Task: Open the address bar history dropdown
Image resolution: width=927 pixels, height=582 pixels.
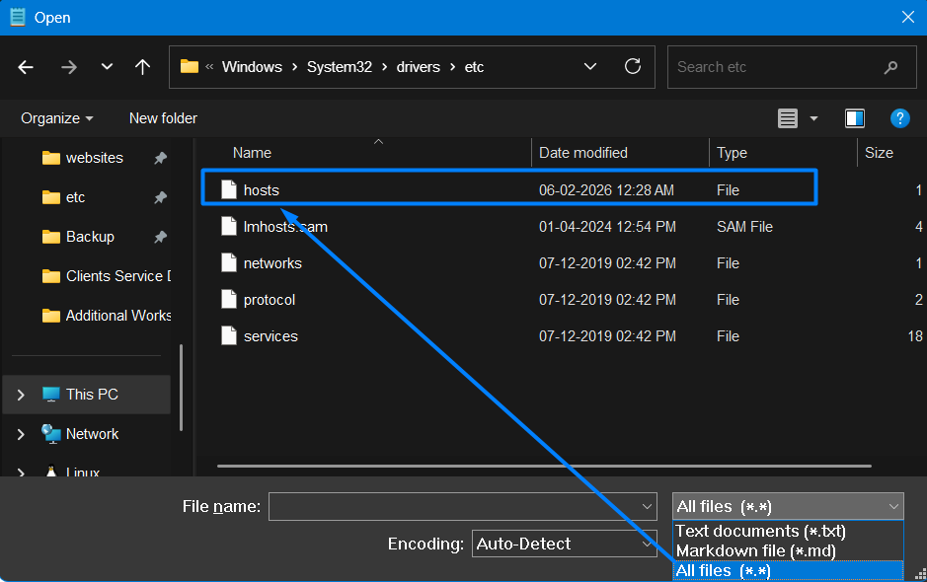Action: coord(589,66)
